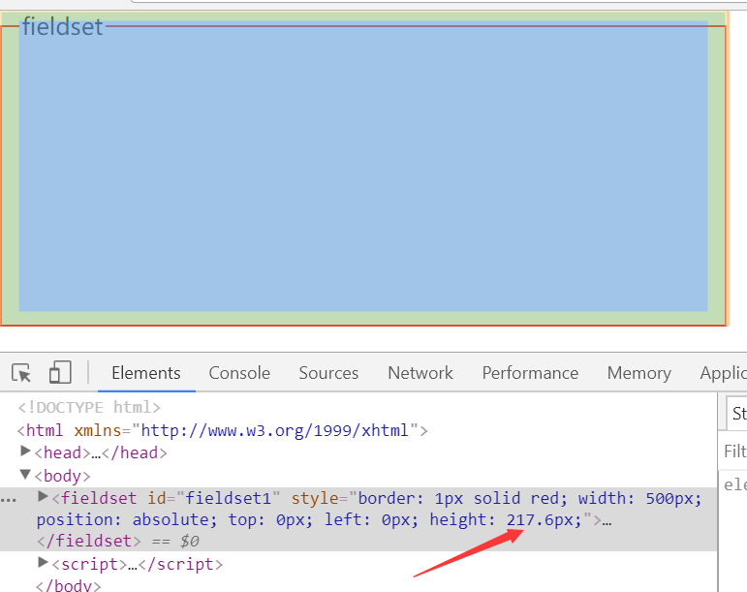Click the fieldset legend text on page
Screen dimensions: 747x592
(x=62, y=26)
